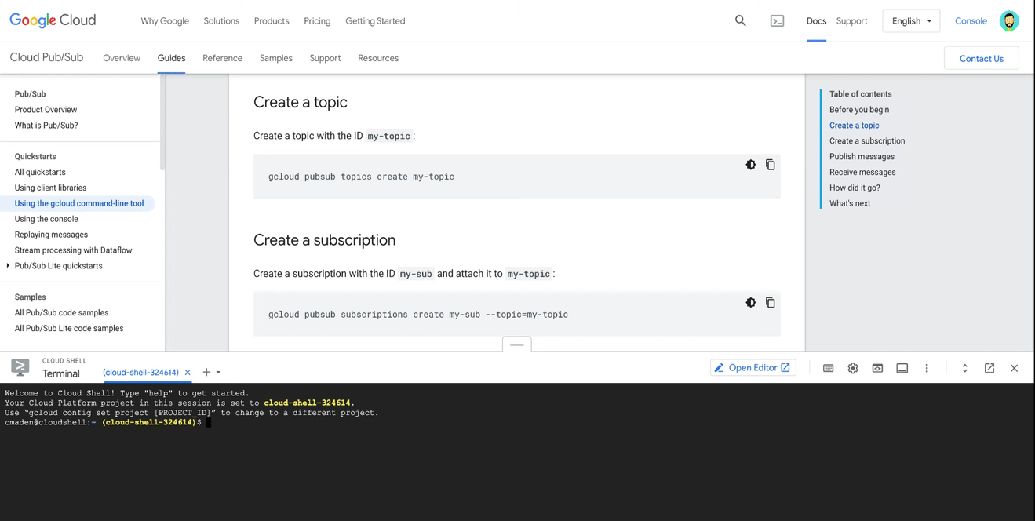The width and height of the screenshot is (1035, 521).
Task: Open the web preview icon
Action: (x=877, y=368)
